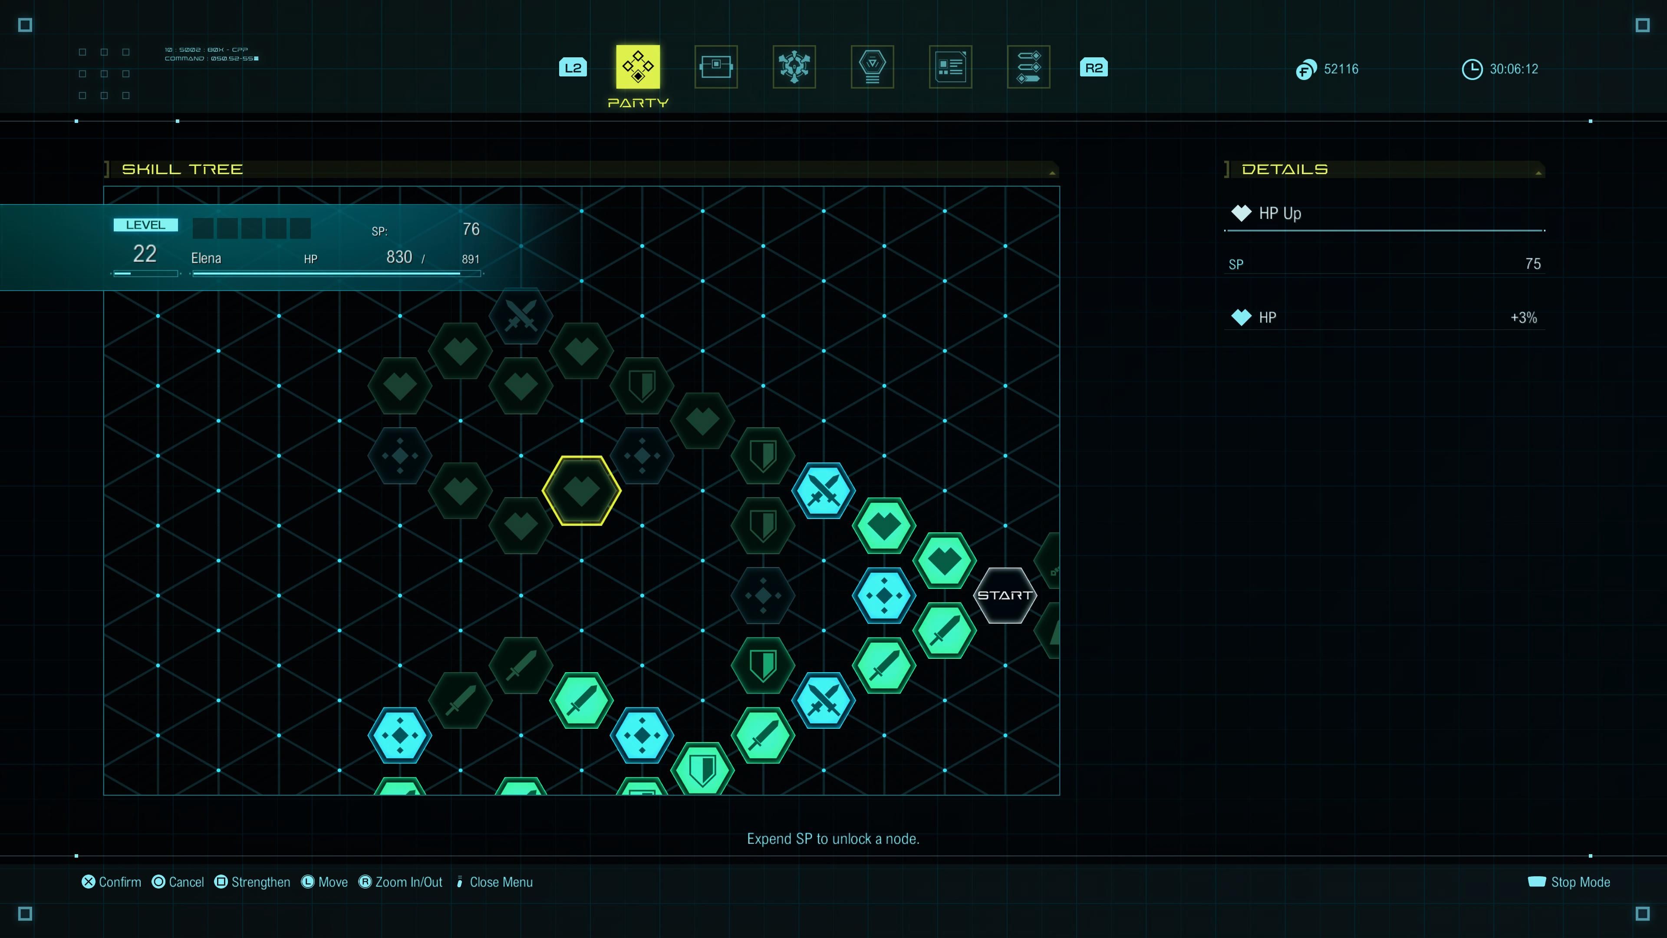Select locked diamond node between two shield nodes

point(763,595)
